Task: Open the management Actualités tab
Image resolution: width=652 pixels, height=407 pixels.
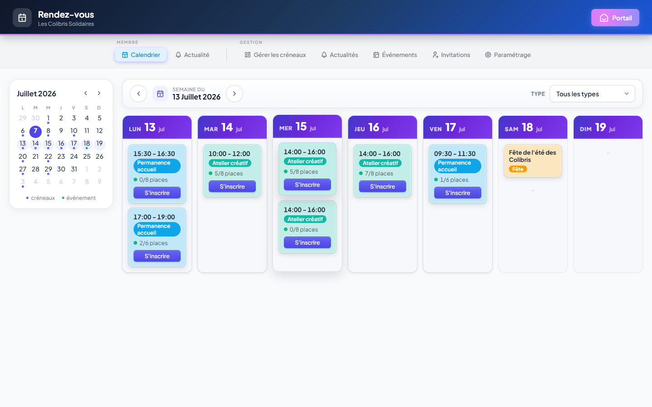Action: [x=340, y=55]
